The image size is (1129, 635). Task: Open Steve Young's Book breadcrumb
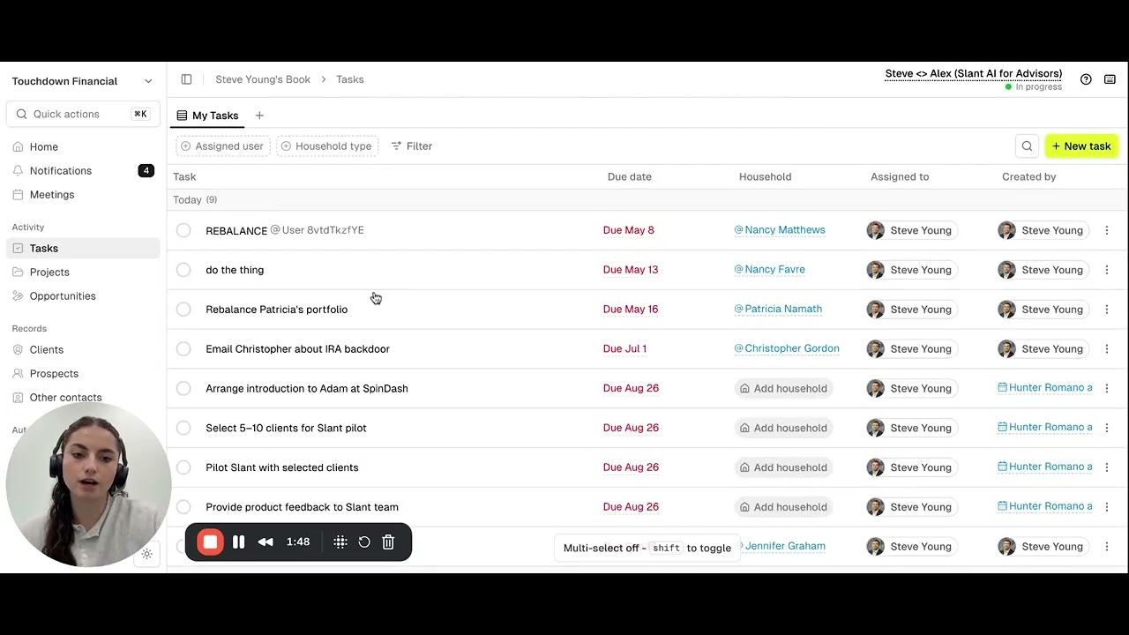point(263,79)
